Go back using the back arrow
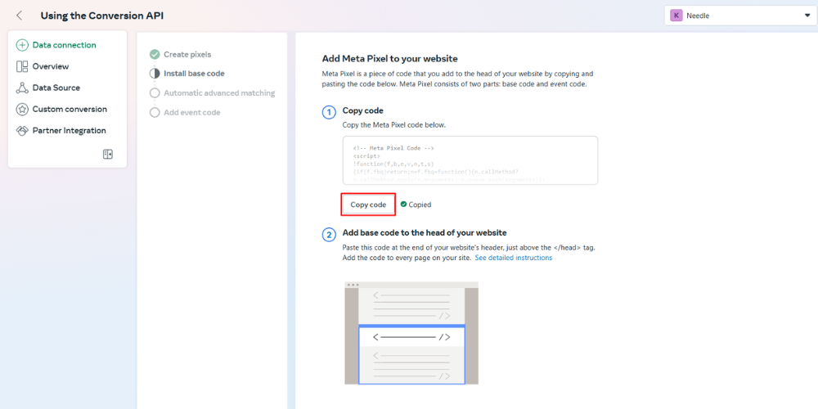Image resolution: width=818 pixels, height=409 pixels. [x=20, y=16]
